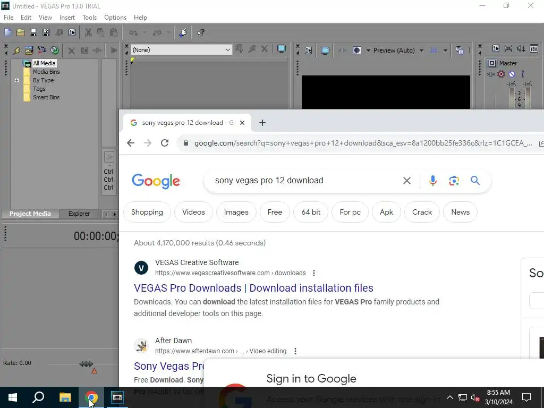Open VEGAS Pro Downloads search result link
The image size is (544, 408).
(x=253, y=288)
